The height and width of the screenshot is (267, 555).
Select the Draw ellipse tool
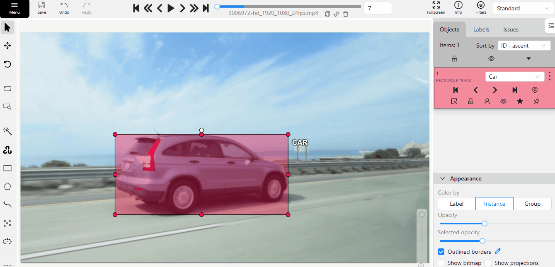(7, 241)
